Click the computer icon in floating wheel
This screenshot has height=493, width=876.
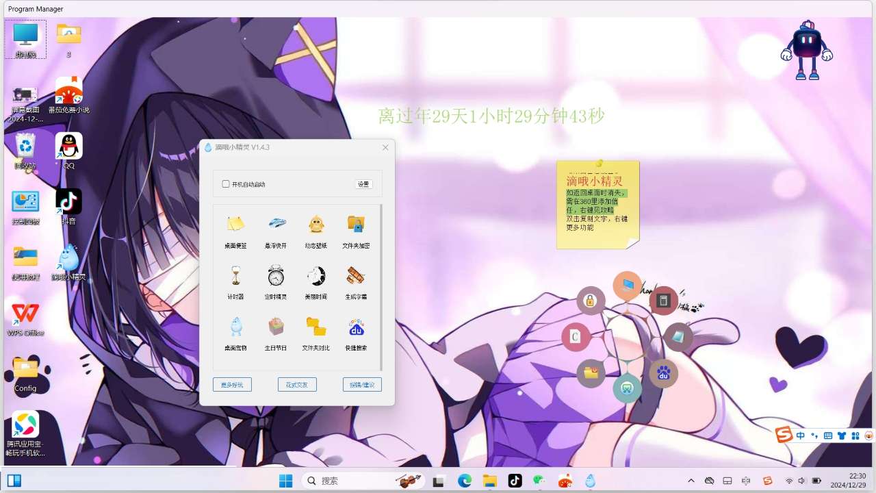point(628,286)
